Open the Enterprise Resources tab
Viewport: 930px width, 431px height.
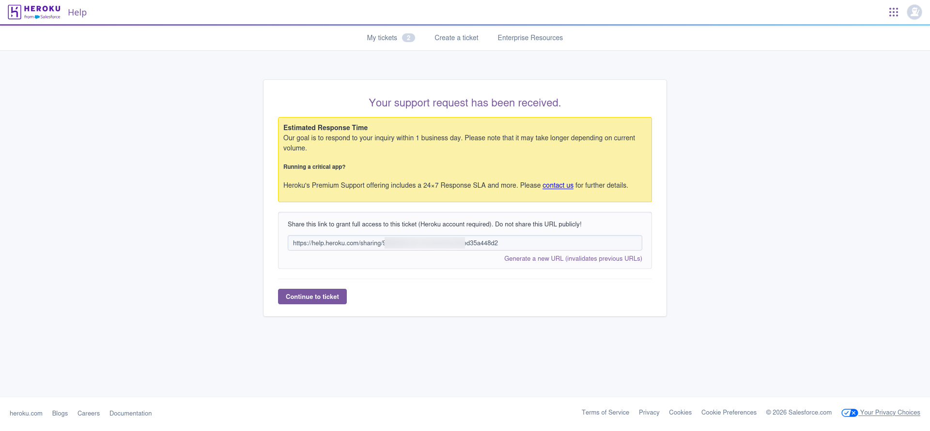pyautogui.click(x=530, y=38)
